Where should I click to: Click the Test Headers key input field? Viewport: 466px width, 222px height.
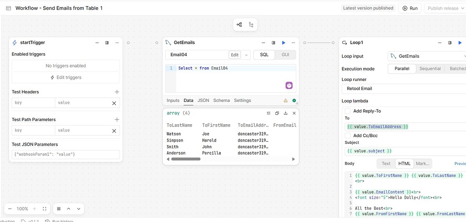pyautogui.click(x=33, y=103)
